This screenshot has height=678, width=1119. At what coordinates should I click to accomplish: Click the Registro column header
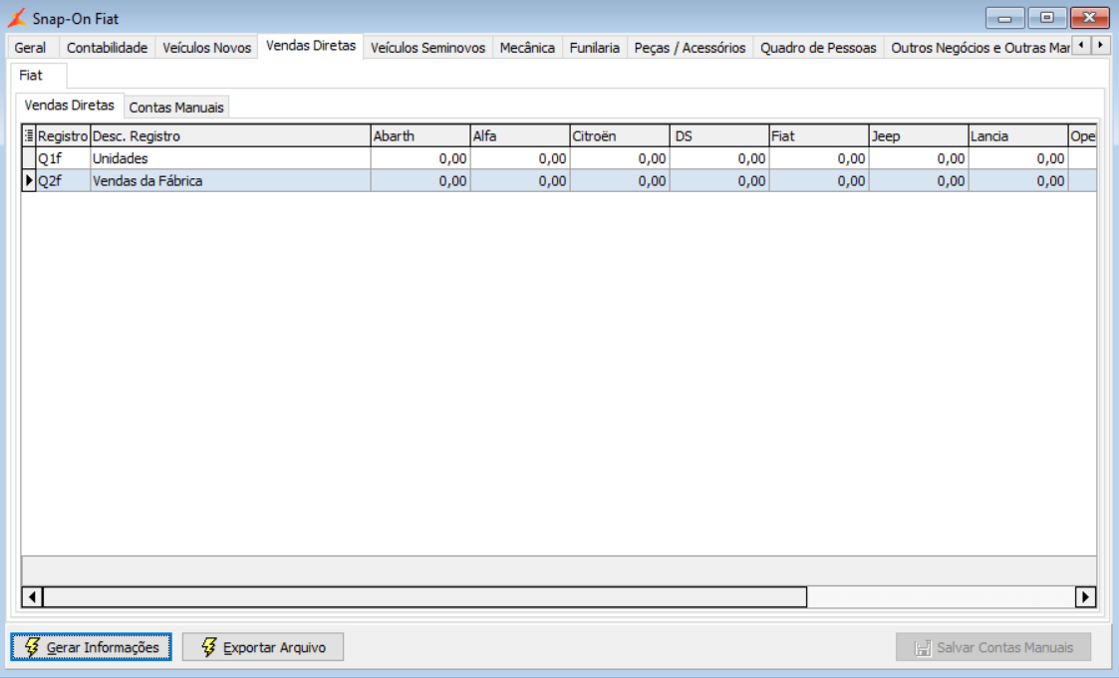(63, 135)
